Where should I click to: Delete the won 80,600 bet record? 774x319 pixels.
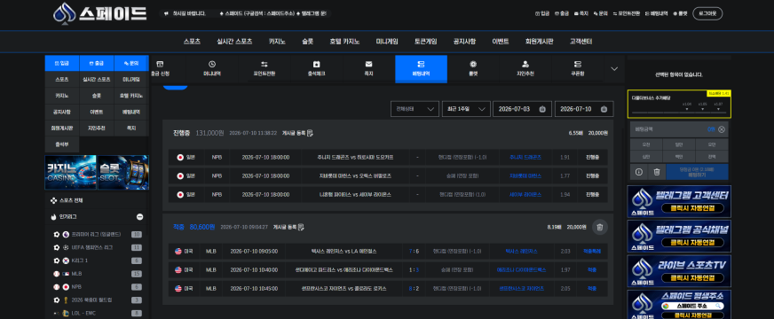(600, 227)
